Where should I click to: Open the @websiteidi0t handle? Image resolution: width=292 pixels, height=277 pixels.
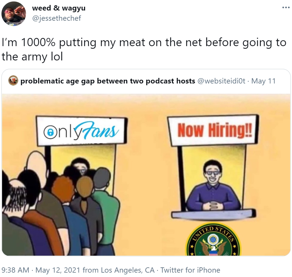pyautogui.click(x=221, y=81)
